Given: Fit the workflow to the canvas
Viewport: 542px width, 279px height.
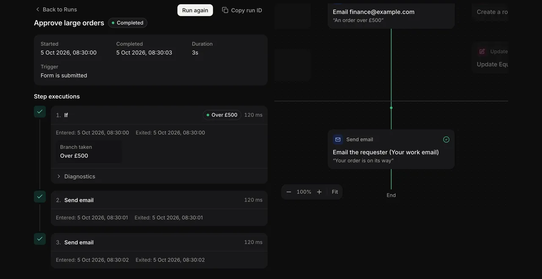Looking at the screenshot, I should pos(335,192).
